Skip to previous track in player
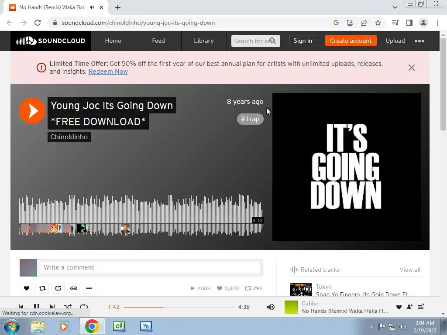This screenshot has width=447, height=335. tap(21, 307)
